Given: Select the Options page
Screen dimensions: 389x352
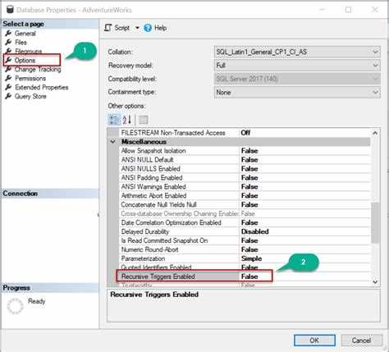Looking at the screenshot, I should [25, 60].
